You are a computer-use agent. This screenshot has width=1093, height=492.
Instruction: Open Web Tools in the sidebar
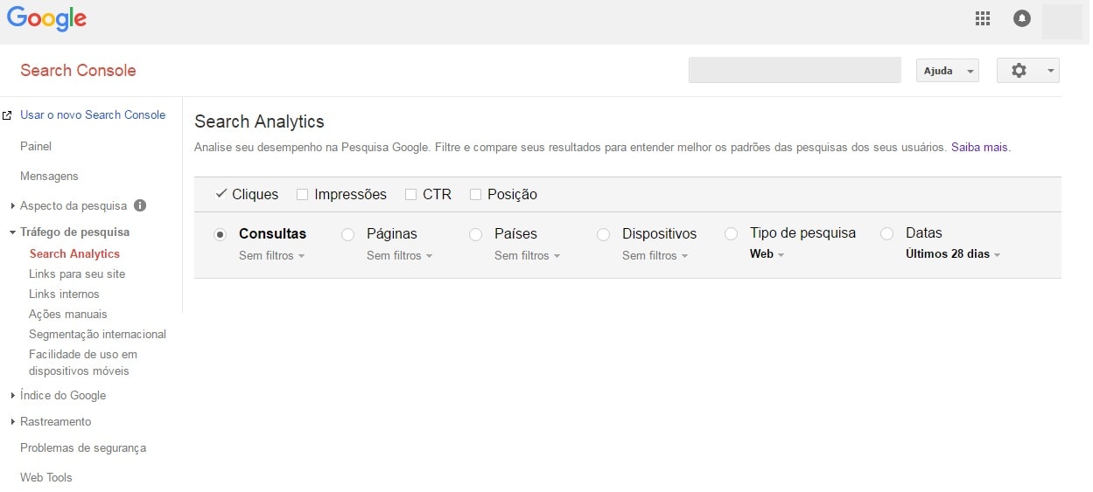pos(46,477)
